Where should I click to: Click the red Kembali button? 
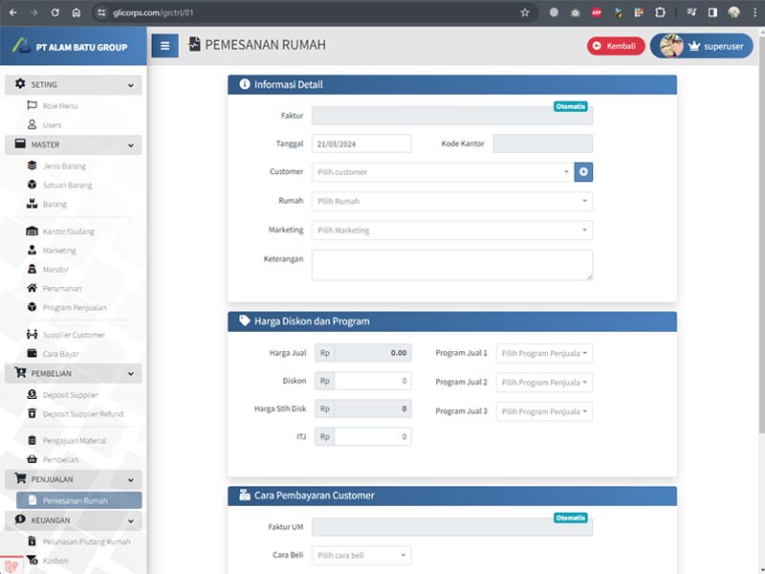pos(616,46)
